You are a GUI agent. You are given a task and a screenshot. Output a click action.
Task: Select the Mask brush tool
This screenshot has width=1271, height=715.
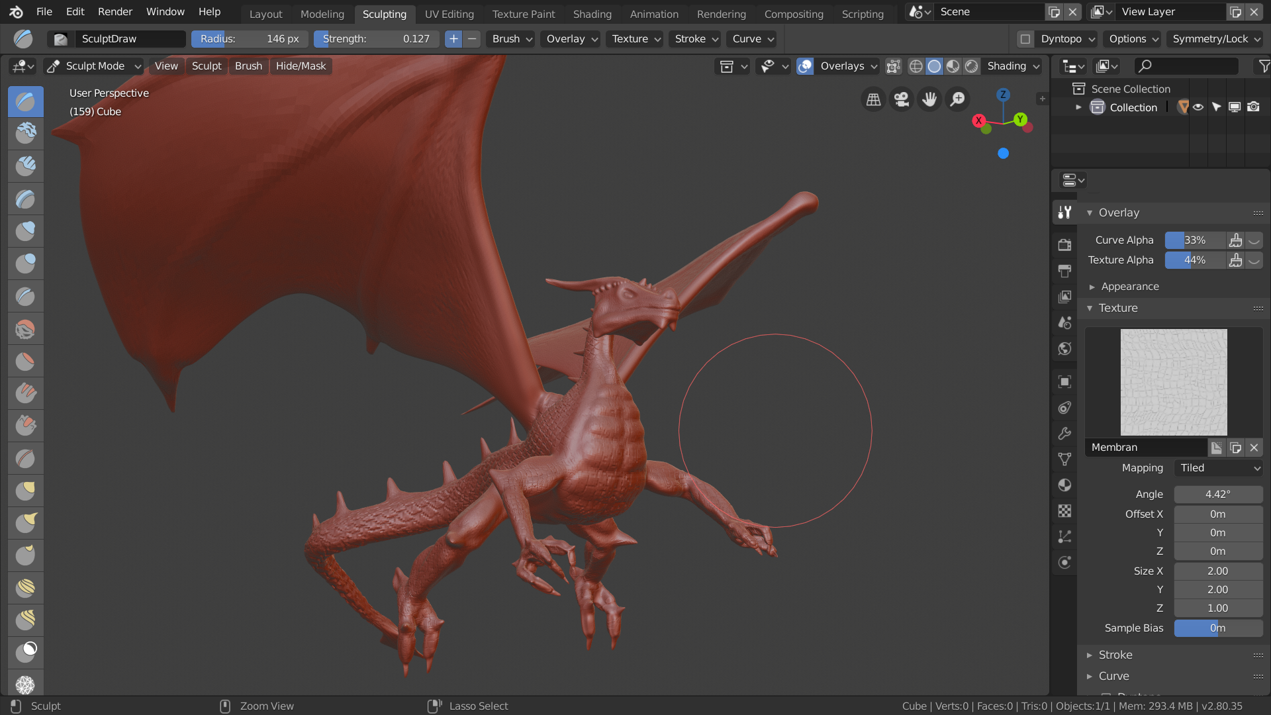pyautogui.click(x=25, y=653)
